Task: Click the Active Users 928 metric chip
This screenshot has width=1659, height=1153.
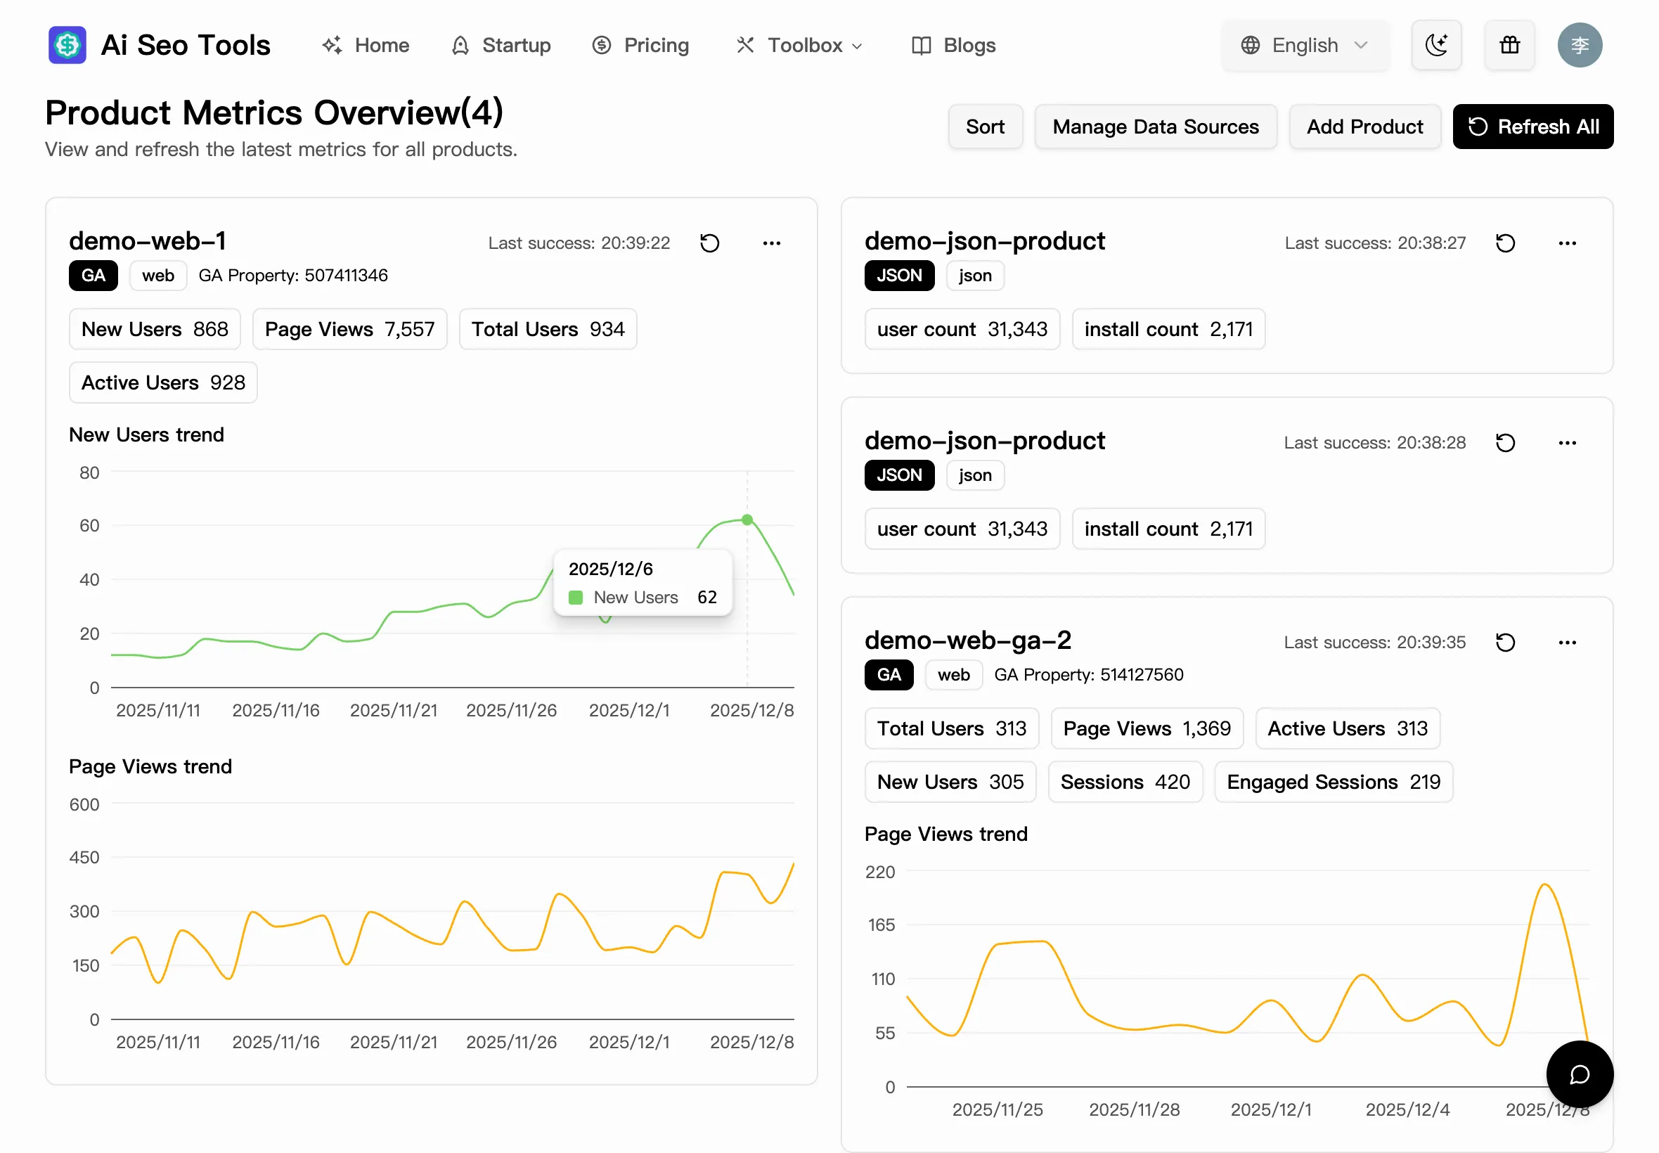Action: click(x=162, y=382)
